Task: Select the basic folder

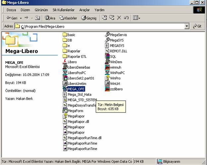Action: 69,35
